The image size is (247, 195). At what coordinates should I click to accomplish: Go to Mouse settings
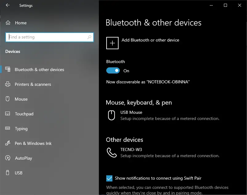click(21, 99)
